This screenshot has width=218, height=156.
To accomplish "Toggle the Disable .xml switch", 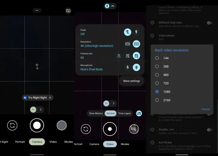I will [210, 130].
